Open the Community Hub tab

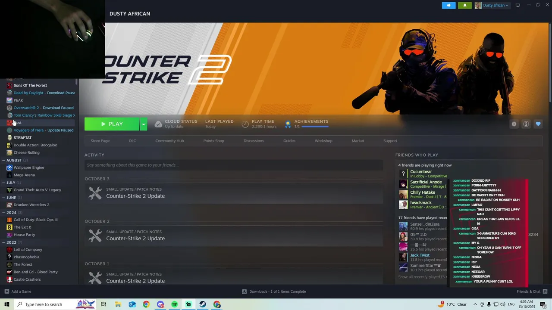pos(169,141)
